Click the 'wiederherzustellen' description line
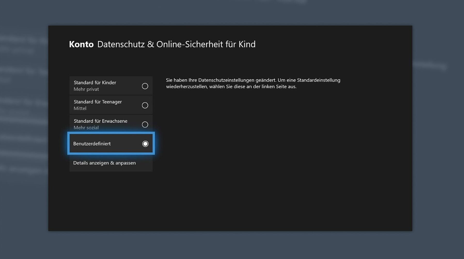The width and height of the screenshot is (464, 259). pyautogui.click(x=231, y=87)
